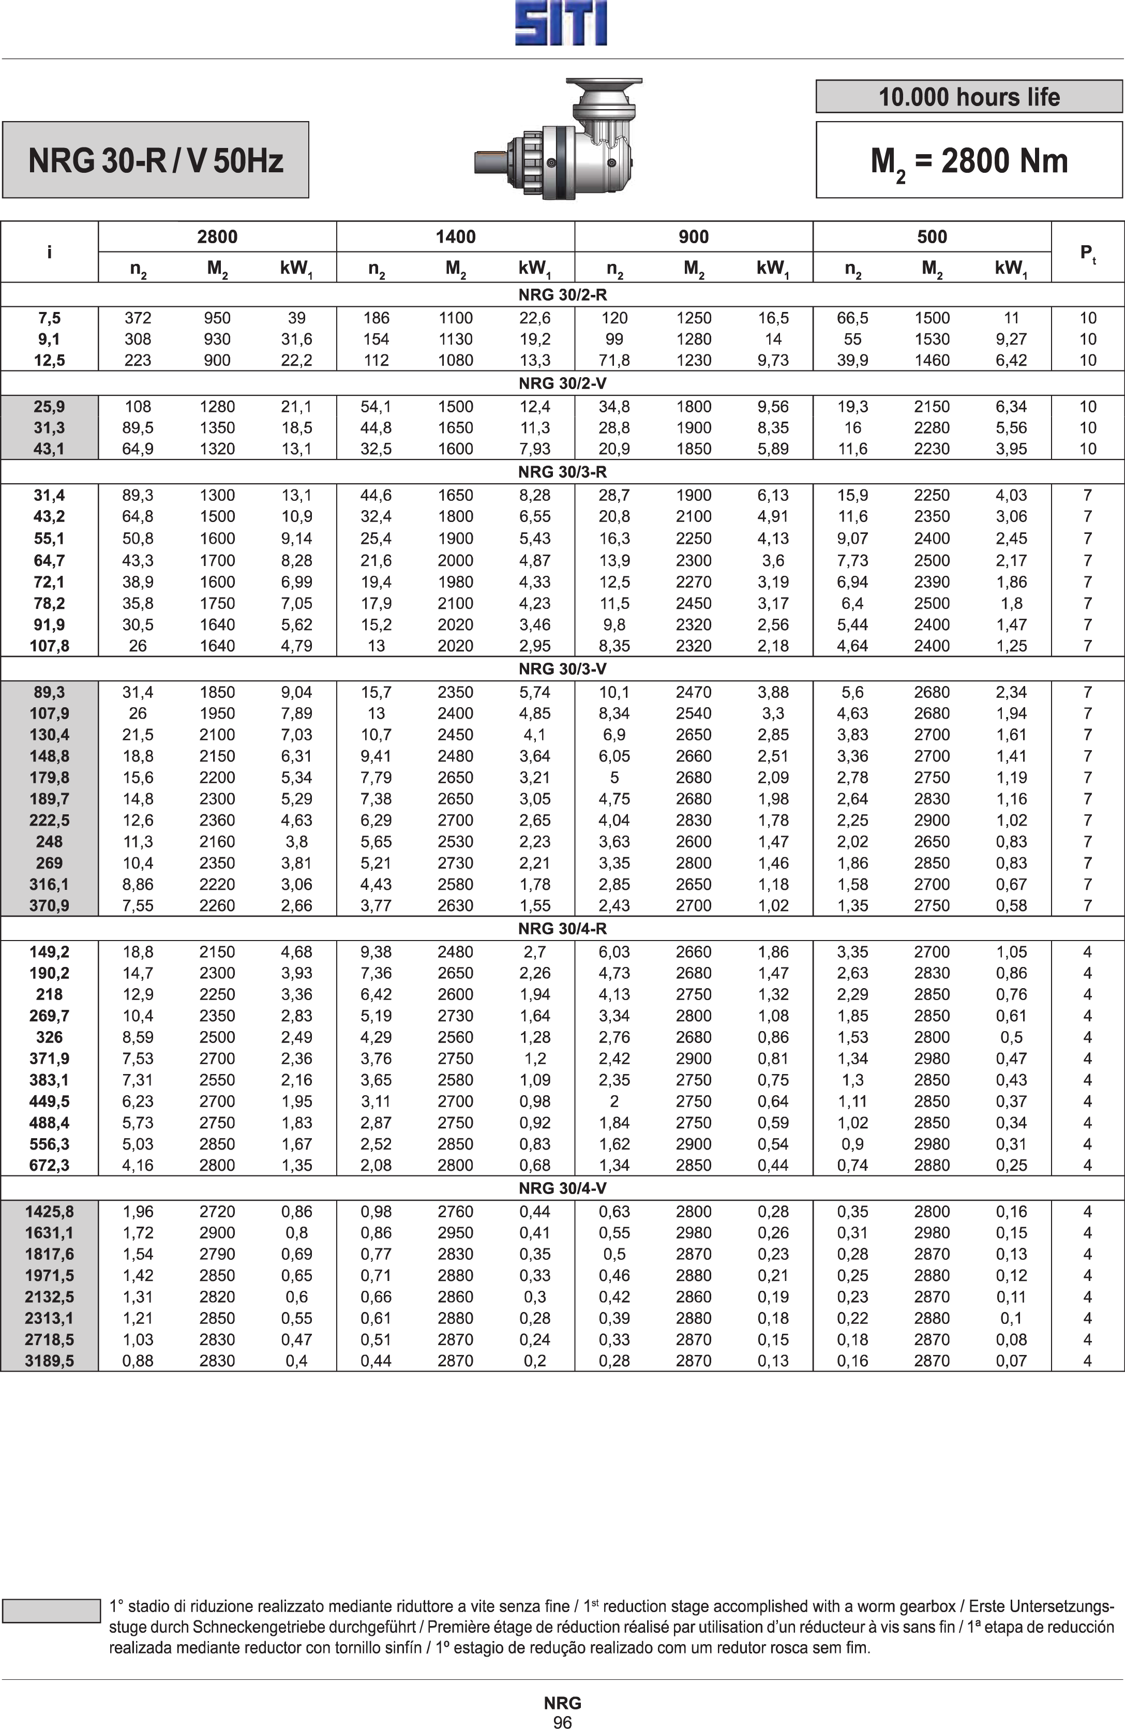This screenshot has width=1125, height=1729.
Task: Select ratio cell 218
Action: [x=49, y=994]
